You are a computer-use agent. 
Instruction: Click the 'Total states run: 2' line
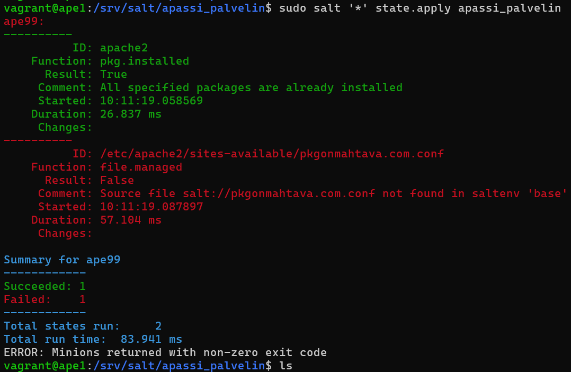click(x=82, y=326)
